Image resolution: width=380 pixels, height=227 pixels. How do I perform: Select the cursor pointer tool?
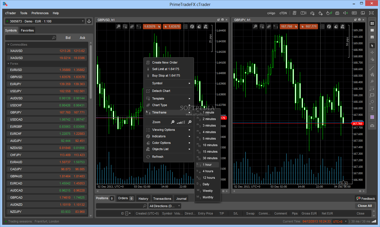click(372, 46)
